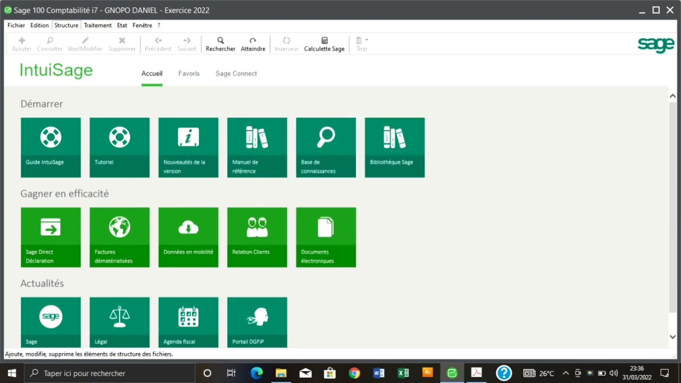The width and height of the screenshot is (681, 383).
Task: Click the Sage logo in toolbar
Action: (x=655, y=45)
